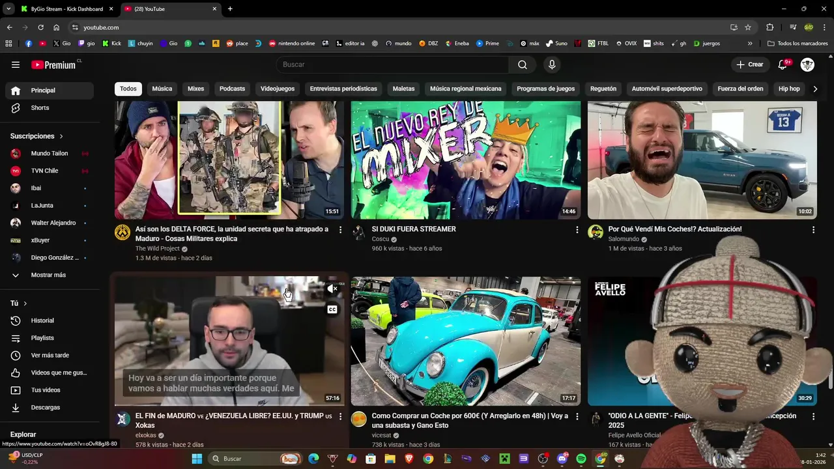Open the Chrome extensions puzzle icon

click(770, 27)
